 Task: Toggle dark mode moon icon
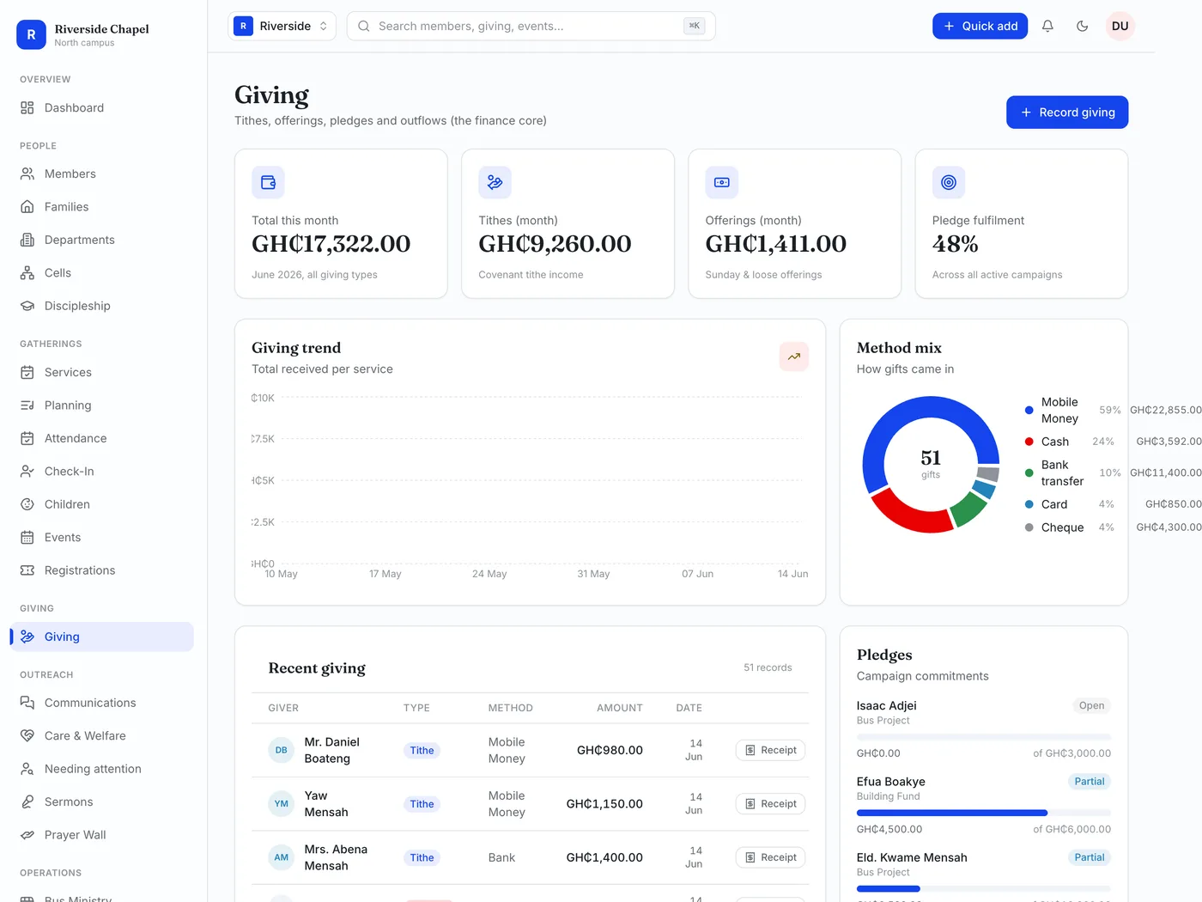pos(1082,26)
